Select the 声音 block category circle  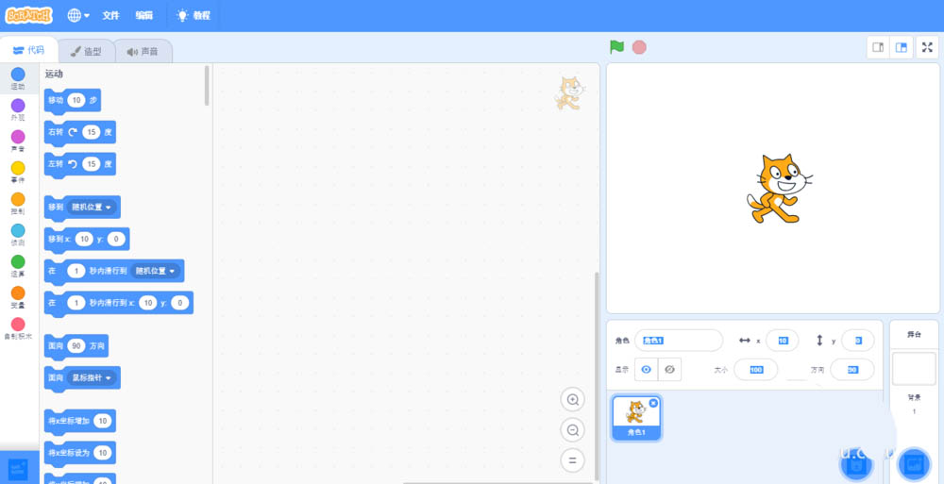point(18,137)
